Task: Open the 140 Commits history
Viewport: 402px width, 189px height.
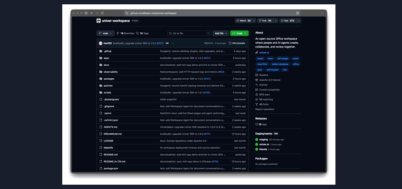Action: (x=236, y=43)
